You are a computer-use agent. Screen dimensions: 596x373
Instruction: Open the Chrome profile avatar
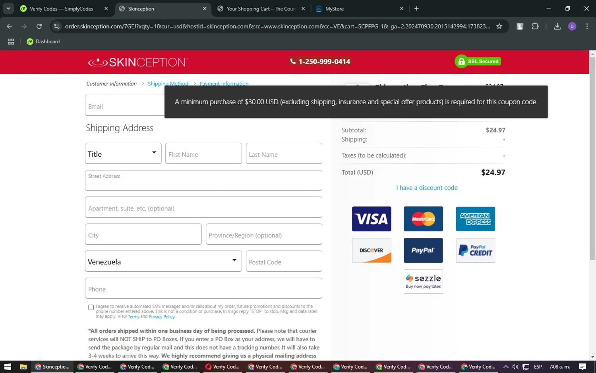pos(572,26)
